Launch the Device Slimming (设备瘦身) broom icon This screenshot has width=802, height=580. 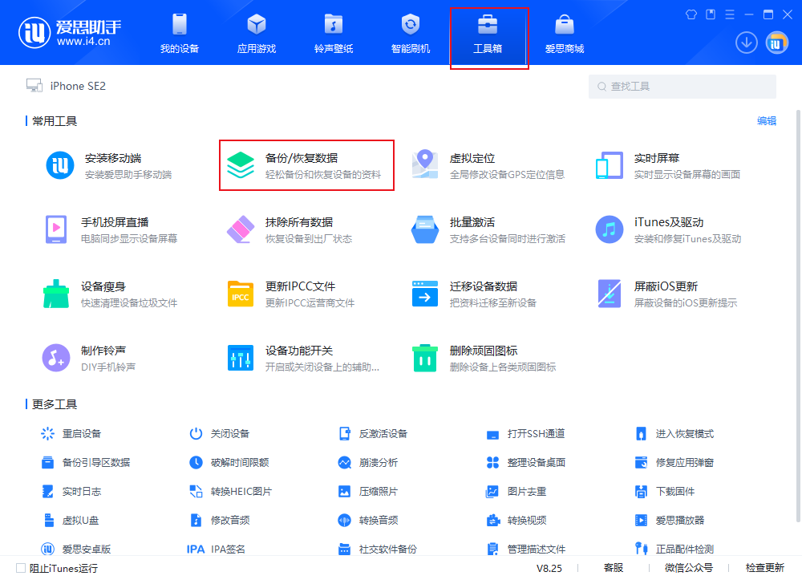pyautogui.click(x=55, y=294)
